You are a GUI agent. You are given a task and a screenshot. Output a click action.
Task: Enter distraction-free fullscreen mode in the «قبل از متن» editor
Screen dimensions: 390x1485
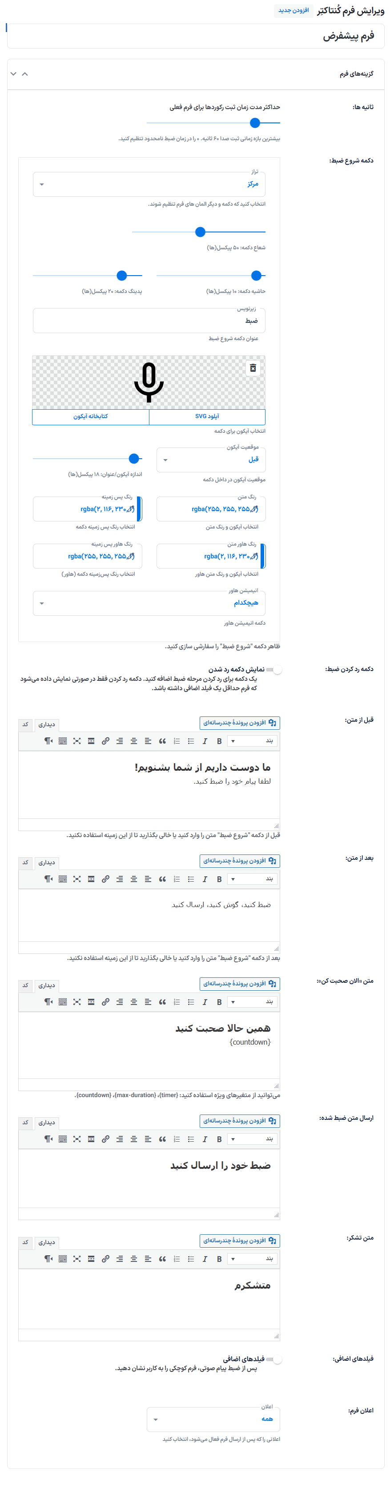coord(77,741)
